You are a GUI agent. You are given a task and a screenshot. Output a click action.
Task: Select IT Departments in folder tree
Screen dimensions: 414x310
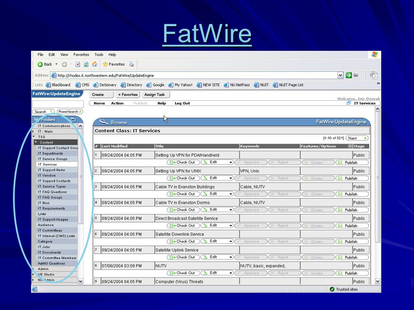pos(50,153)
